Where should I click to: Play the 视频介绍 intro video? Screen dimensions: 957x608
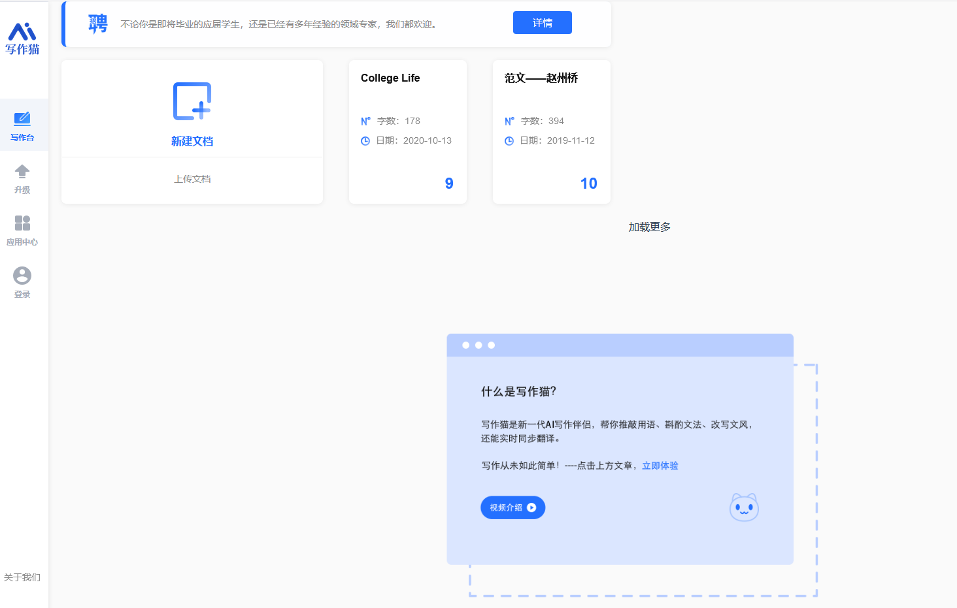tap(513, 507)
